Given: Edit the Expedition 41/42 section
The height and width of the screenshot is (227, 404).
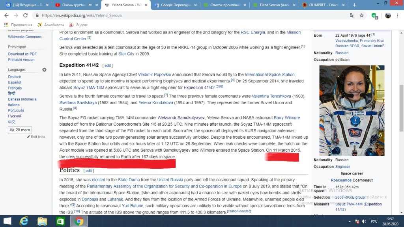Looking at the screenshot, I should (x=108, y=65).
